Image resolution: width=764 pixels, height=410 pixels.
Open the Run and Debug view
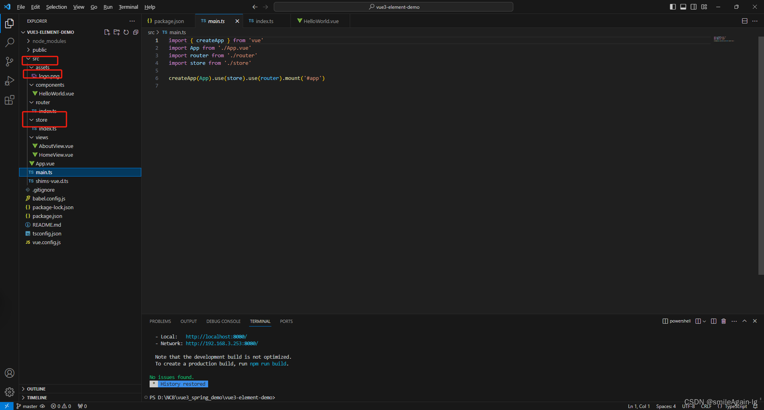tap(10, 81)
